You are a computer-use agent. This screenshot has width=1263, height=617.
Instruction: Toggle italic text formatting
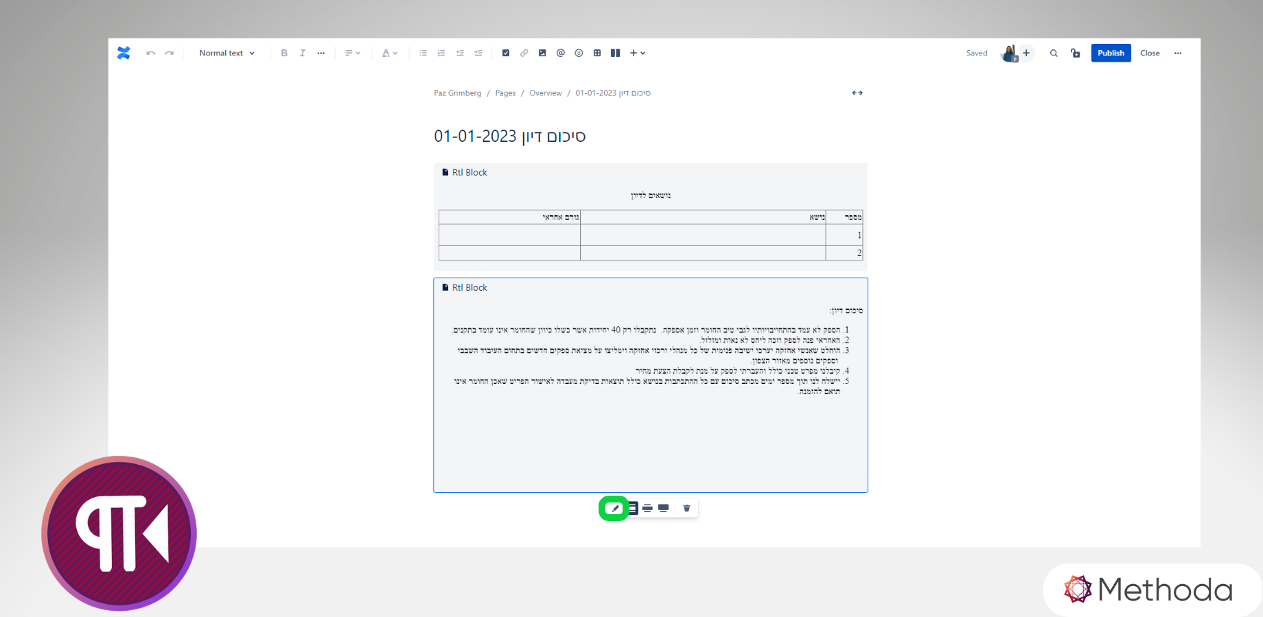tap(303, 53)
